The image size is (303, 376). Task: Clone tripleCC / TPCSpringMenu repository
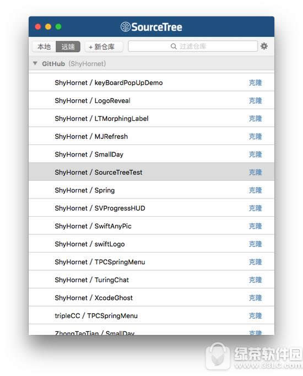pyautogui.click(x=255, y=315)
